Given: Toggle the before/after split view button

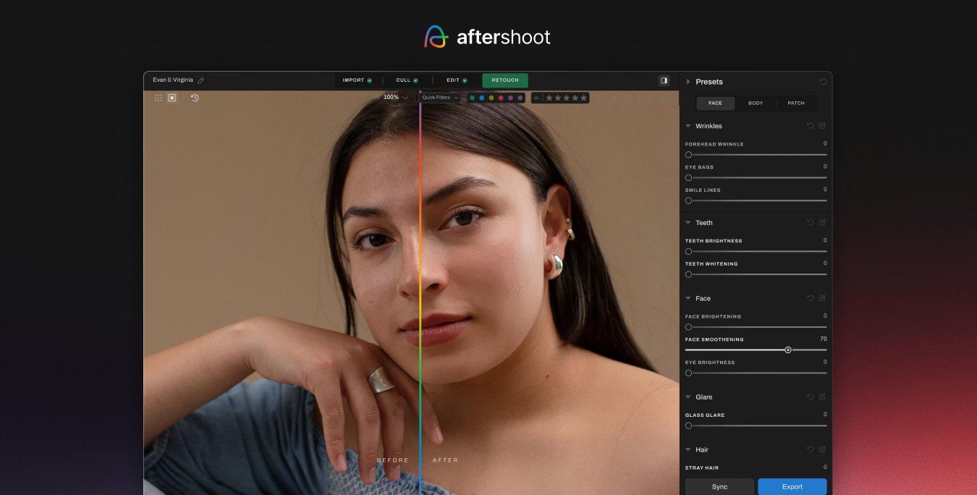Looking at the screenshot, I should 664,80.
